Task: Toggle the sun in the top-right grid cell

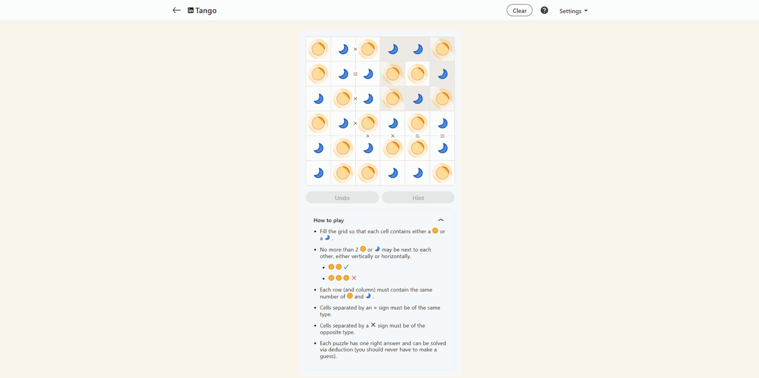Action: (442, 49)
